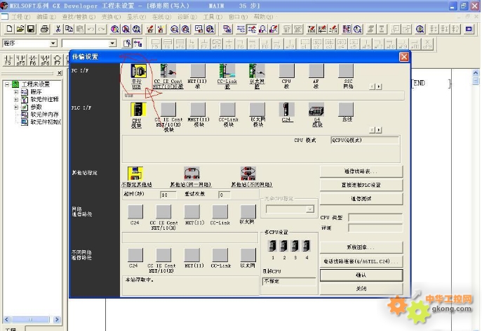482x331 pixels.
Task: Expand the 软元件注释 tree node
Action: point(16,100)
